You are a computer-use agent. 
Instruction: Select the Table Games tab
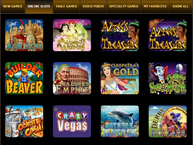click(x=66, y=7)
